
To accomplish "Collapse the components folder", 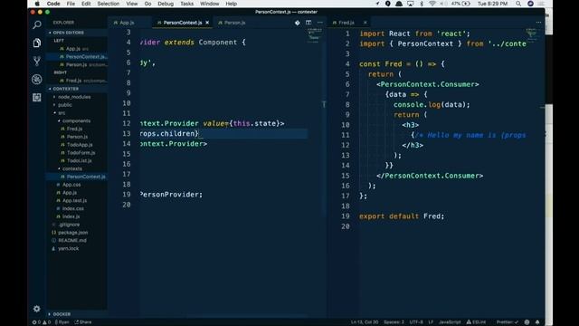I will 76,120.
